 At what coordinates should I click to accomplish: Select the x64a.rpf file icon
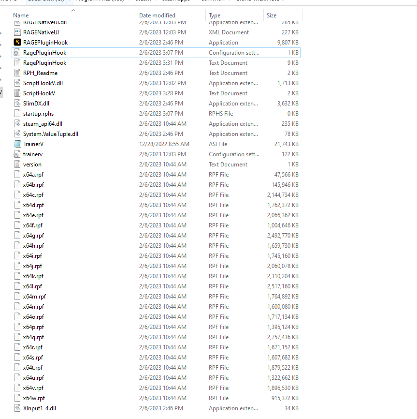(17, 175)
